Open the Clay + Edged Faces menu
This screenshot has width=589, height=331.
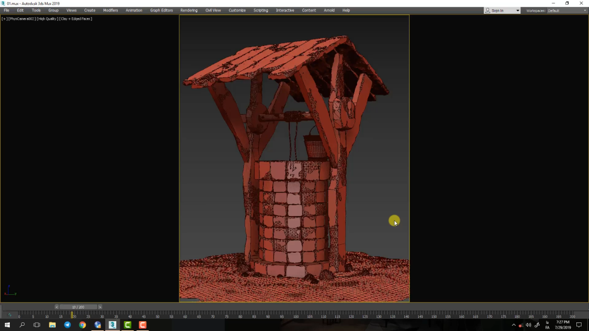[75, 19]
